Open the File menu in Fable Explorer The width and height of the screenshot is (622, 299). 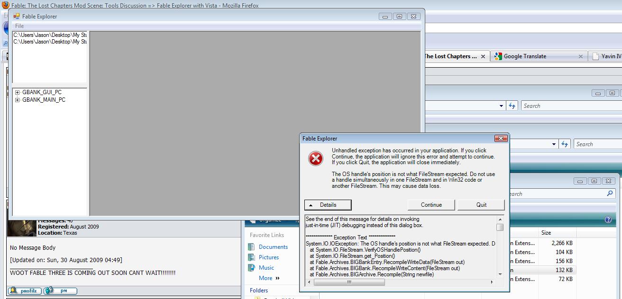(19, 26)
